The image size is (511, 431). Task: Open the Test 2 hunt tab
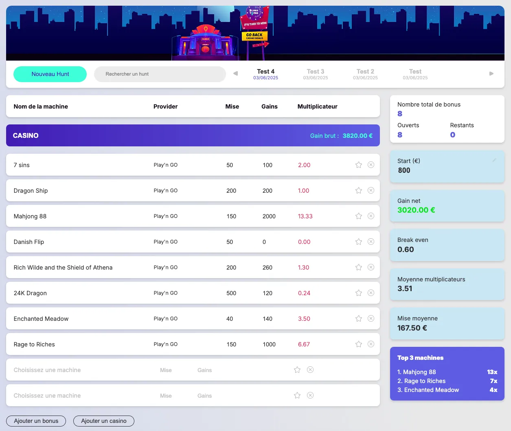(x=365, y=74)
